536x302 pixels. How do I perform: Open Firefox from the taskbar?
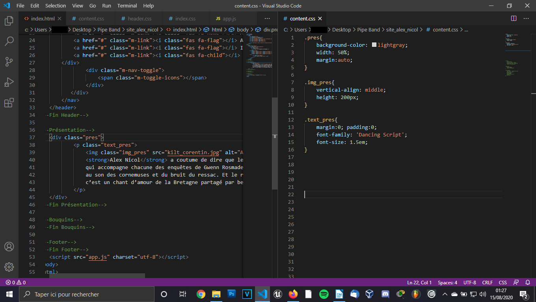293,294
